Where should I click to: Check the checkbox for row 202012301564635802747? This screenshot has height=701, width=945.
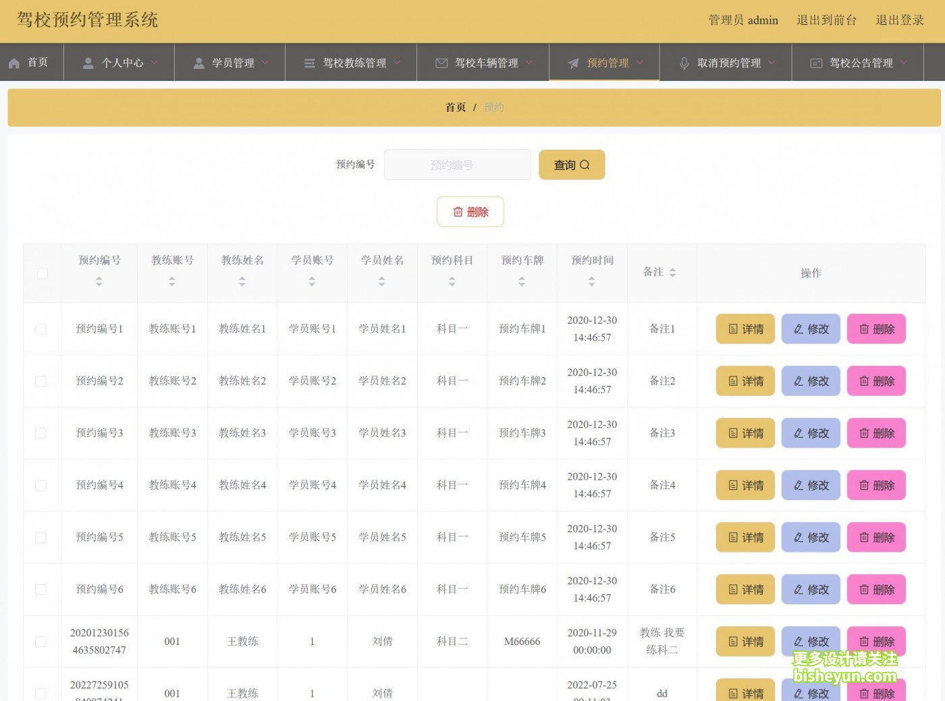[x=40, y=642]
